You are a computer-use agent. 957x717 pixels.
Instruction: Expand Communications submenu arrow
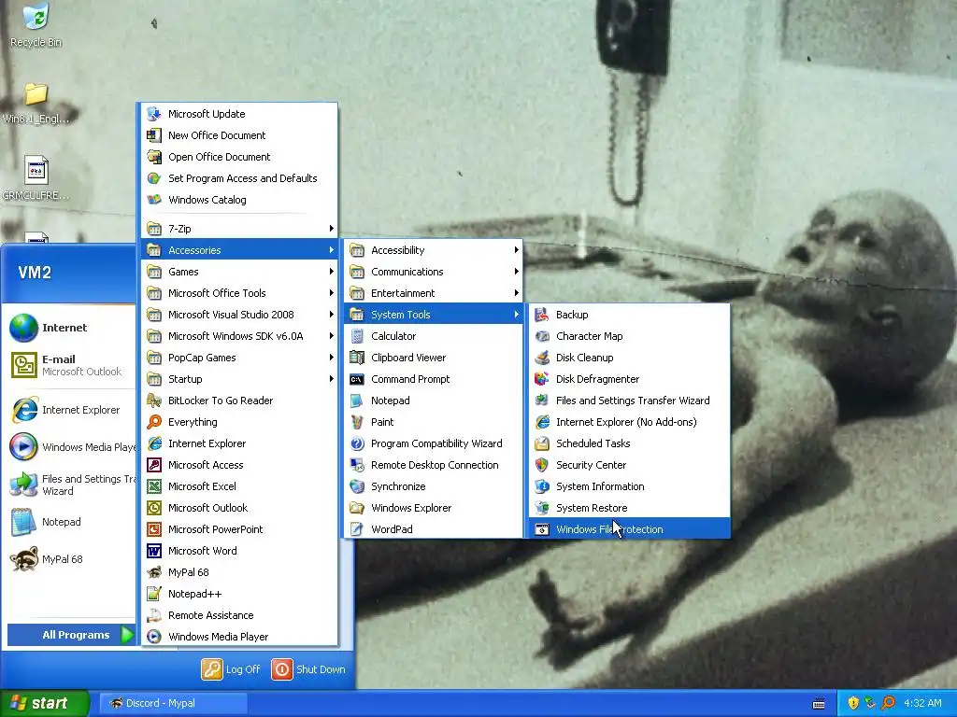tap(516, 272)
